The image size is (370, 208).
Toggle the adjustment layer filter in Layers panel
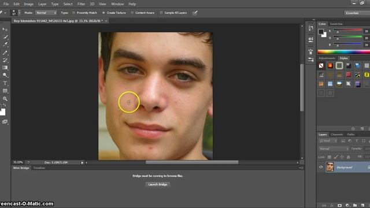coord(350,141)
